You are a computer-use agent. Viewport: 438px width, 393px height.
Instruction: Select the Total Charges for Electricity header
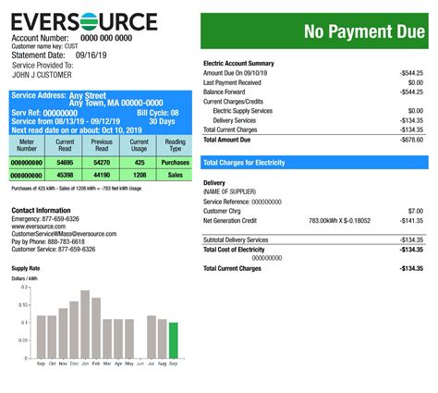pos(314,163)
